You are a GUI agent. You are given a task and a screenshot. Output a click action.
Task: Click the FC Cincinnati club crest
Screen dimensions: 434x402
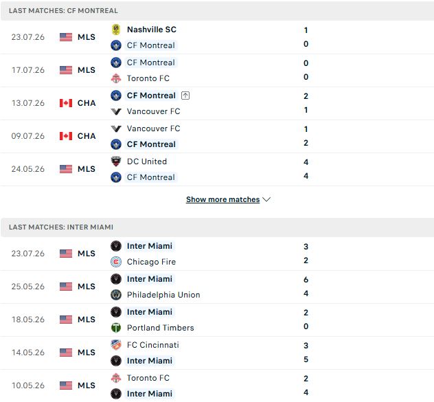(x=116, y=345)
